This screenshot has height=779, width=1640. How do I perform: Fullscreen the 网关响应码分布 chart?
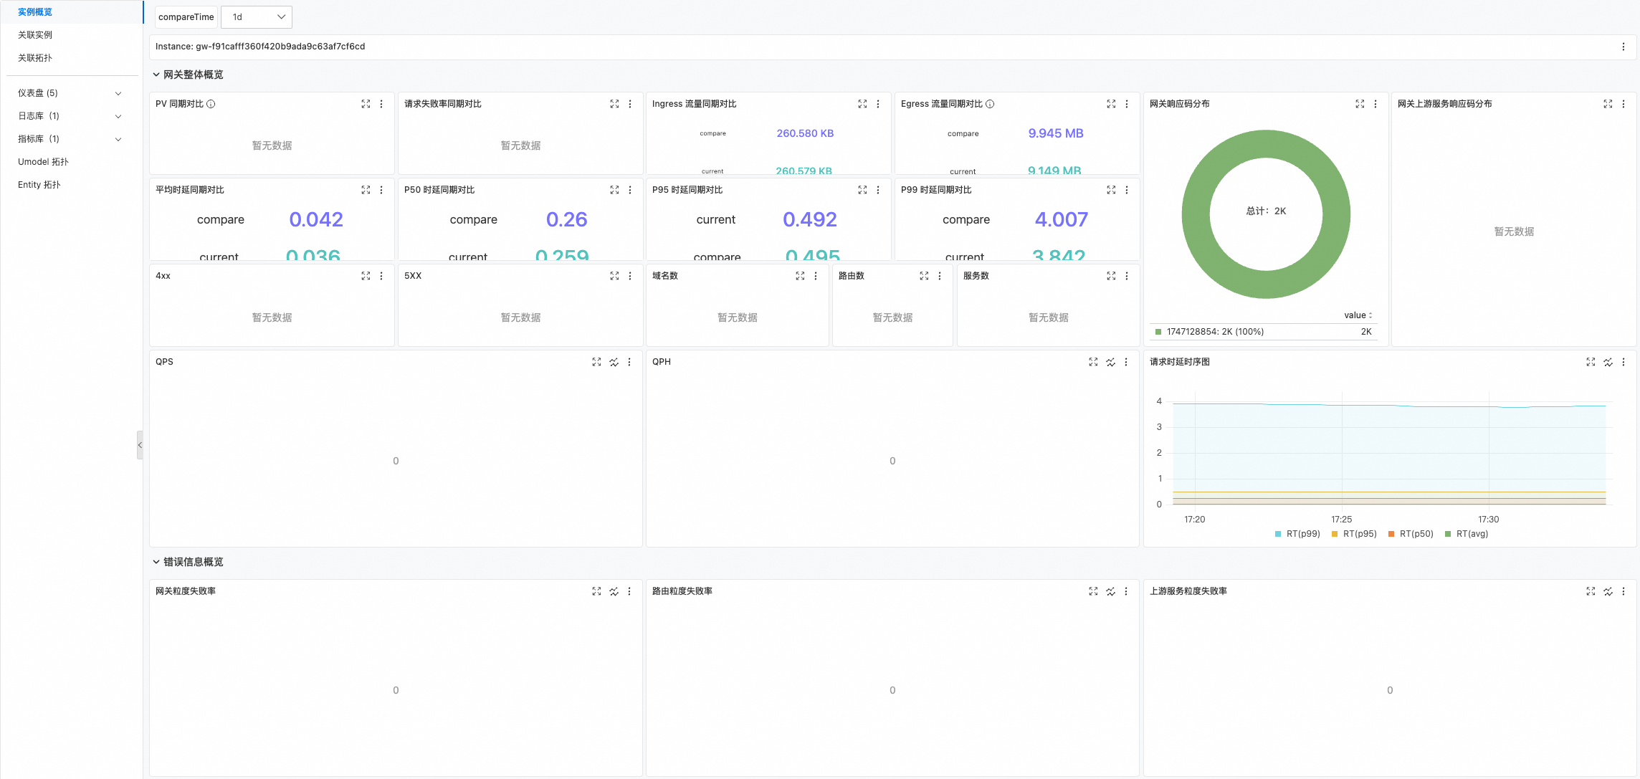[1360, 104]
